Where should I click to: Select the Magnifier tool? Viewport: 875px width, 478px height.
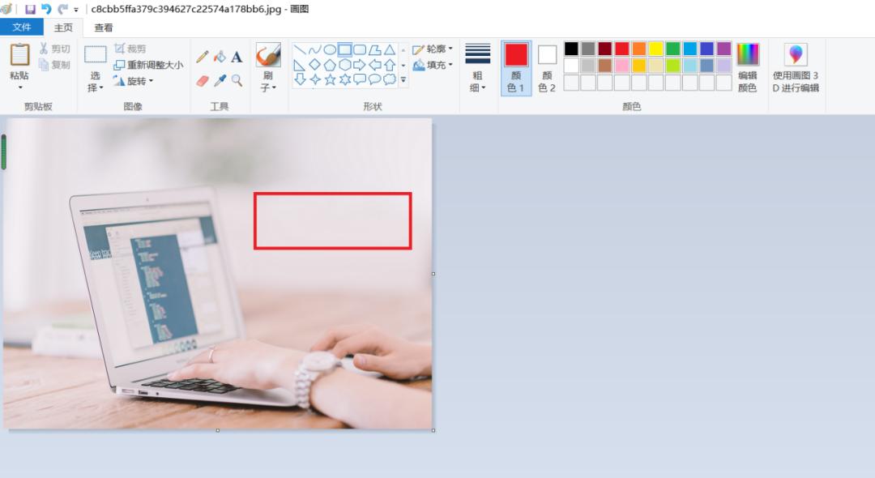pyautogui.click(x=237, y=81)
